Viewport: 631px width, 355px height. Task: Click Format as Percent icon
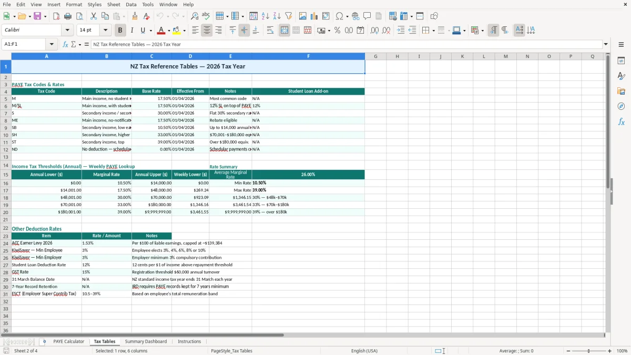pos(337,31)
